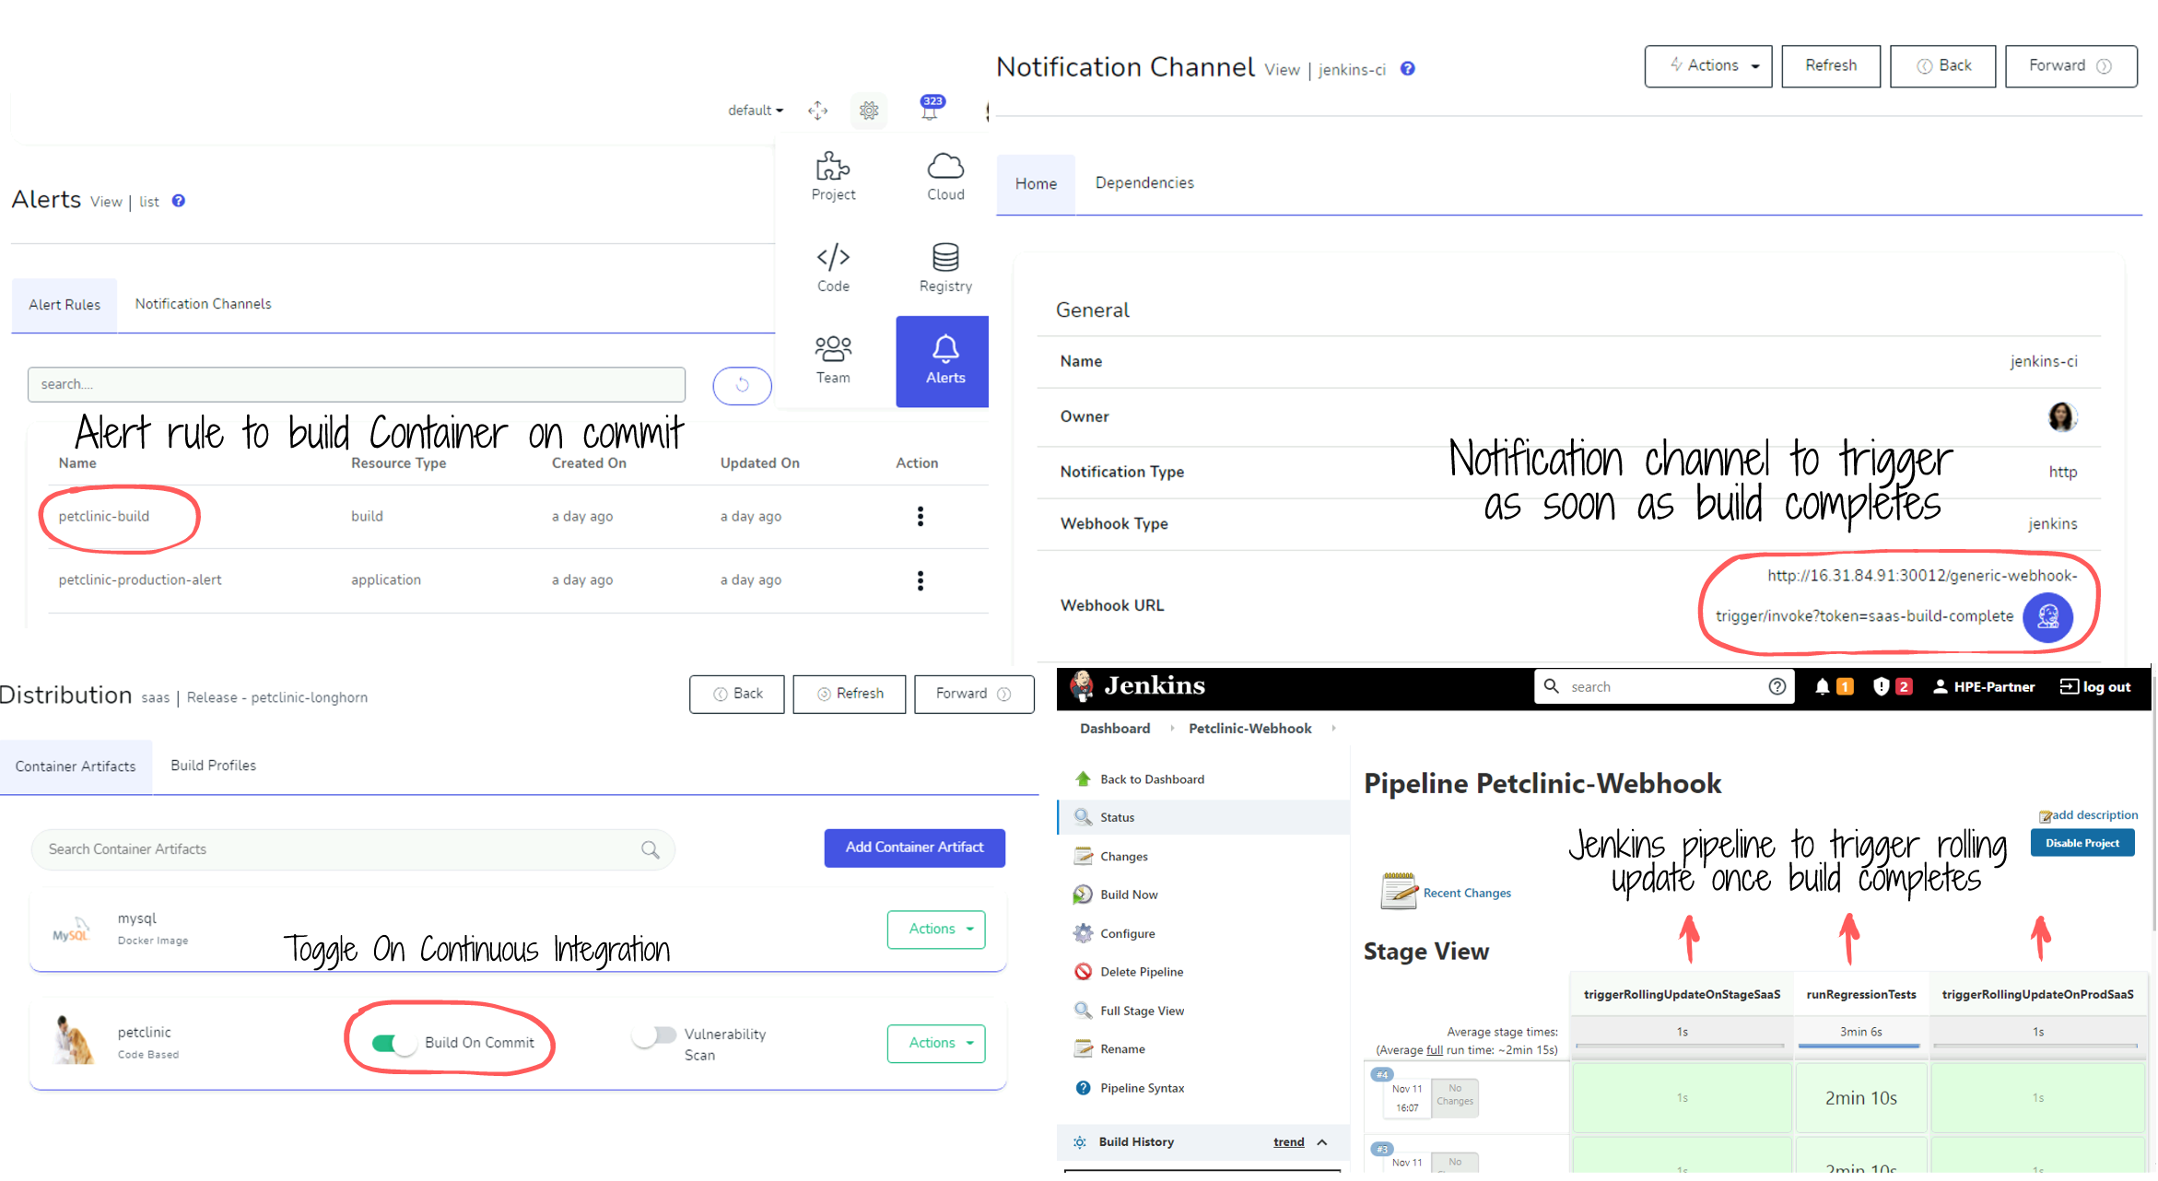The height and width of the screenshot is (1181, 2158).
Task: Click the magnifier in Search Container Artifacts
Action: click(x=650, y=849)
